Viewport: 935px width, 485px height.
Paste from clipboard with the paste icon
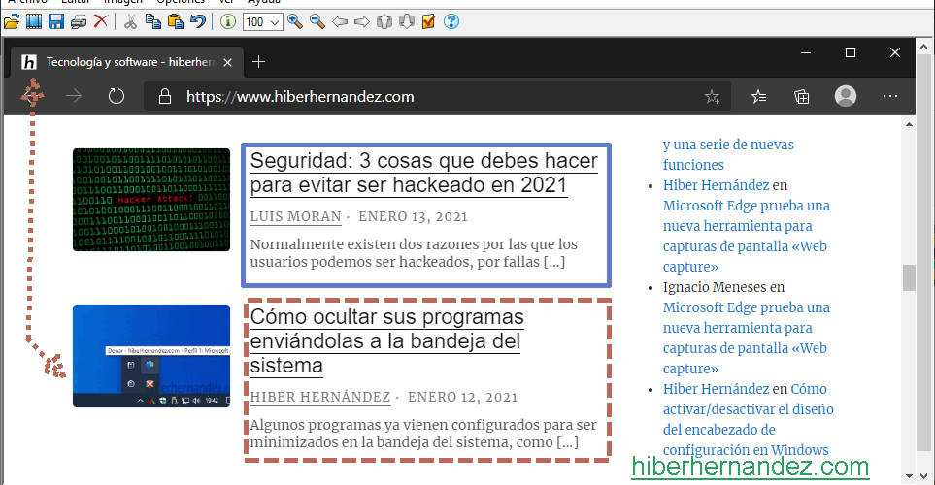click(x=176, y=22)
